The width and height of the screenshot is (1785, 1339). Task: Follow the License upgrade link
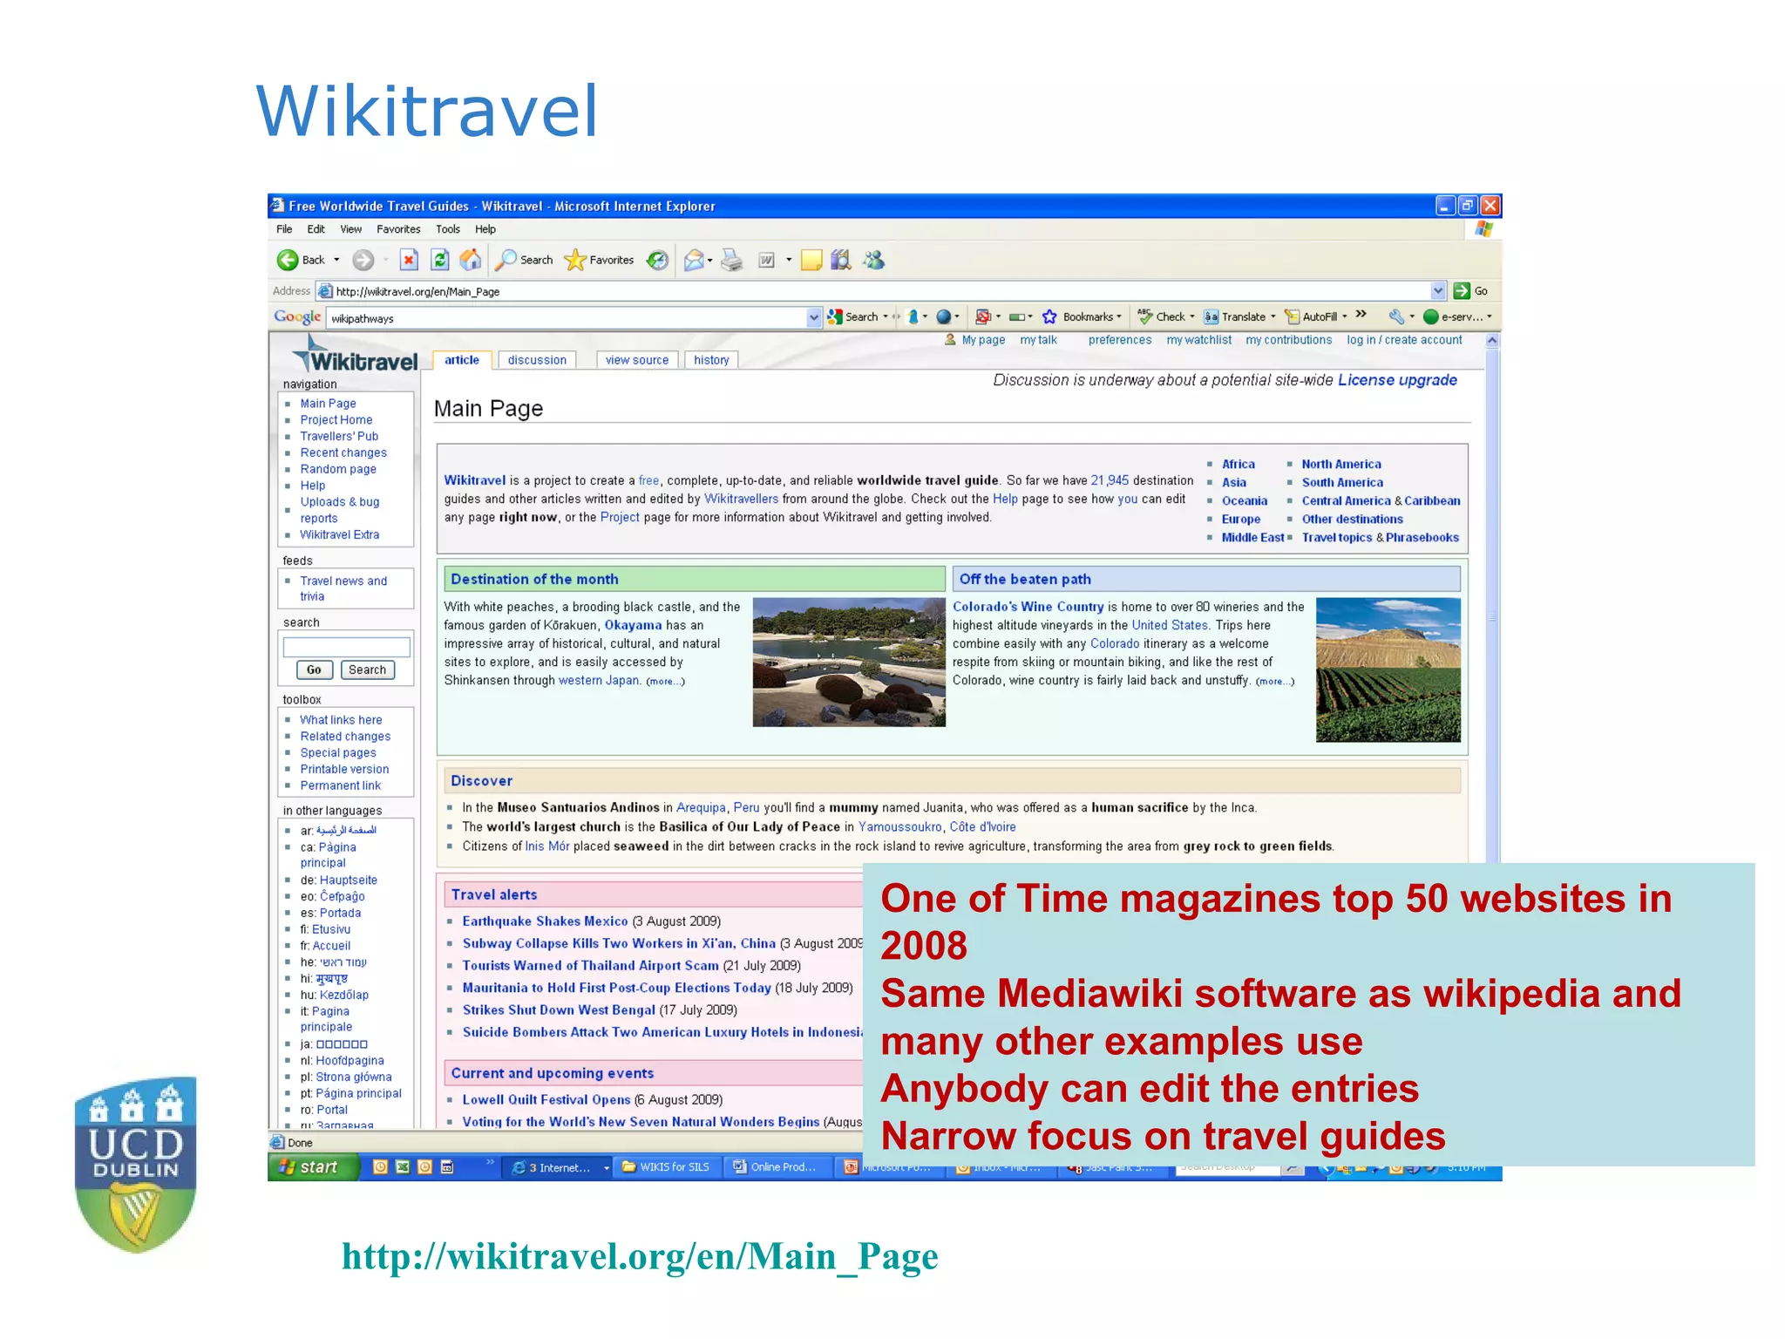click(1397, 380)
